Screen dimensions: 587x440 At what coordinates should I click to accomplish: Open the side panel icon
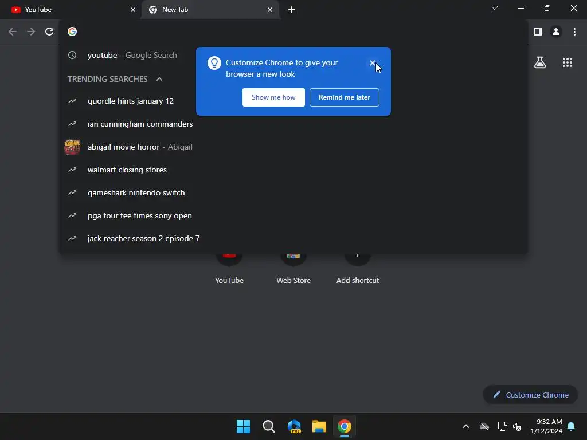[538, 32]
